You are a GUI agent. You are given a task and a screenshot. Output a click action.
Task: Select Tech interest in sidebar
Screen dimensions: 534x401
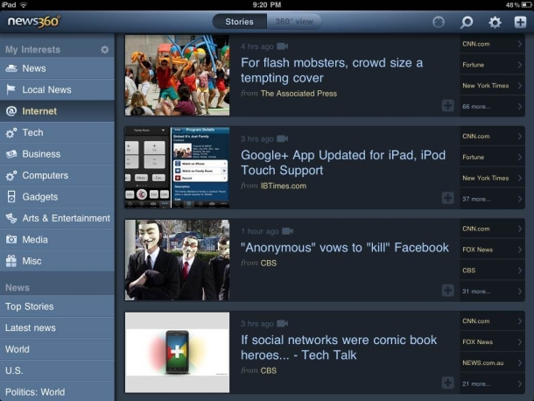[x=57, y=132]
